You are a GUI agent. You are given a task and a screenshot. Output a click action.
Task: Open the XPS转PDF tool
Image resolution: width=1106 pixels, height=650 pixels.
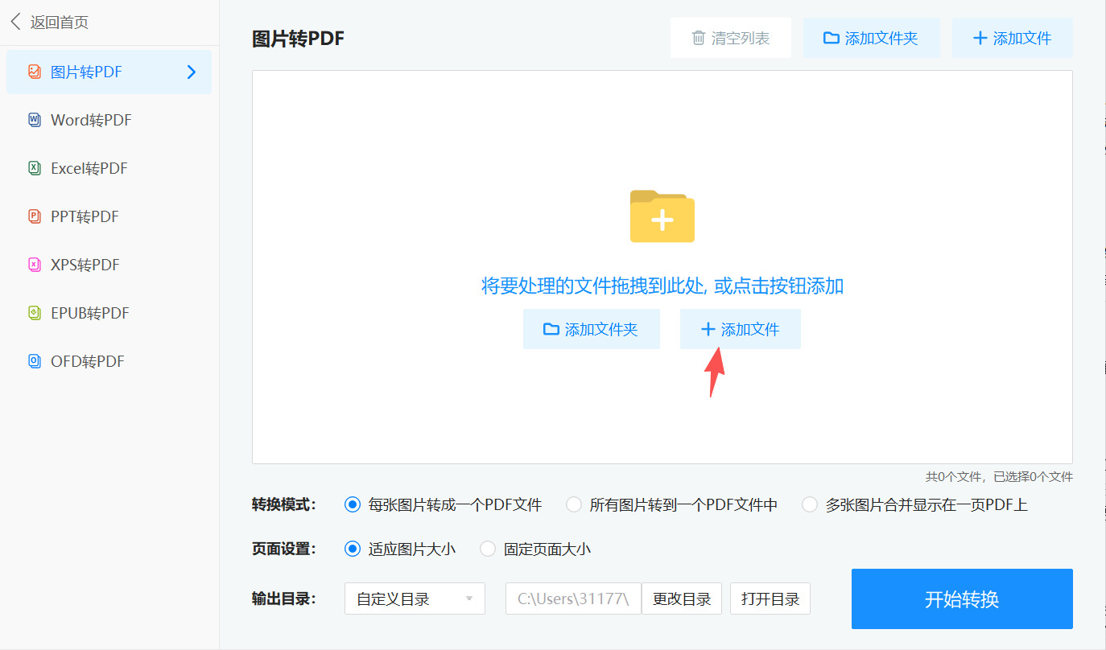pos(85,265)
